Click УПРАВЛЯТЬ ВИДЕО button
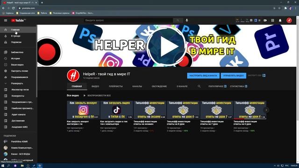The width and height of the screenshot is (299, 168). pyautogui.click(x=234, y=76)
